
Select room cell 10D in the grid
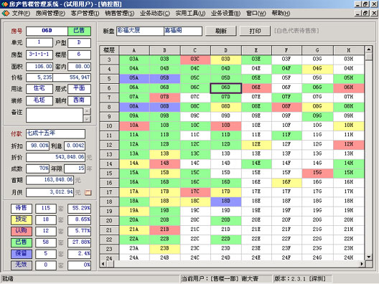[x=226, y=126]
